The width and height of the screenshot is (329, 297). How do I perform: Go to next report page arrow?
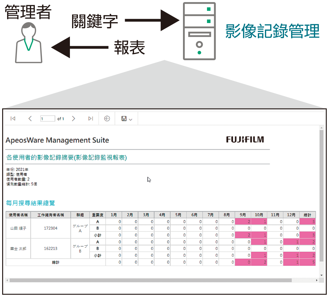tap(73, 119)
